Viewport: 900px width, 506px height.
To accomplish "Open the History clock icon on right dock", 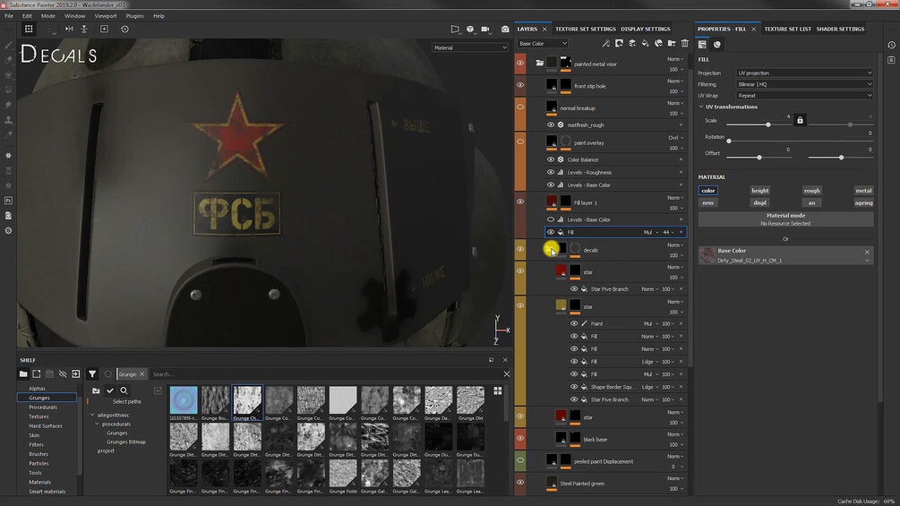I will (x=891, y=45).
